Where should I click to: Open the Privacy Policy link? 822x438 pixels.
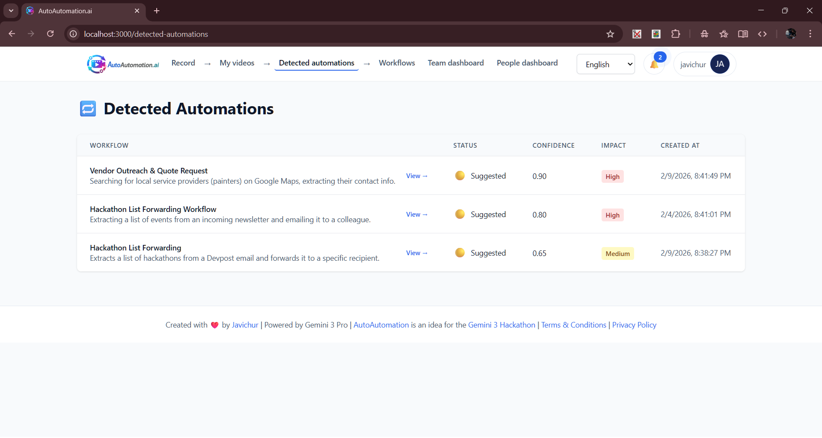point(634,325)
